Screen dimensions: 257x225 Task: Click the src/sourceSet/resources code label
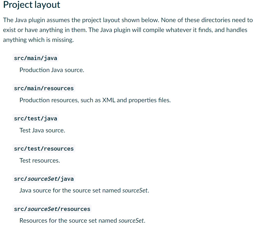pos(52,209)
